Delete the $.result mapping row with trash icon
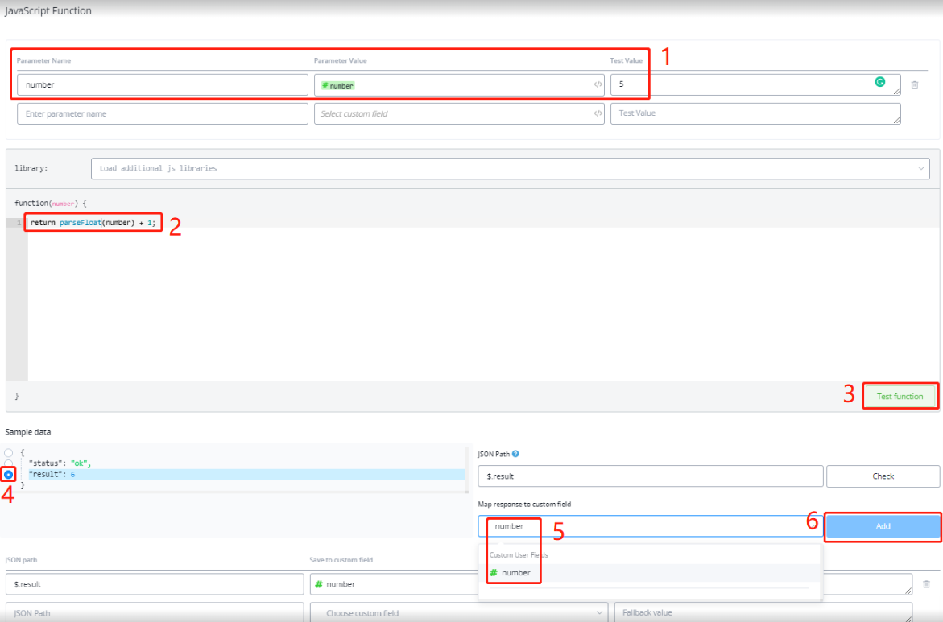The height and width of the screenshot is (622, 943). coord(926,584)
